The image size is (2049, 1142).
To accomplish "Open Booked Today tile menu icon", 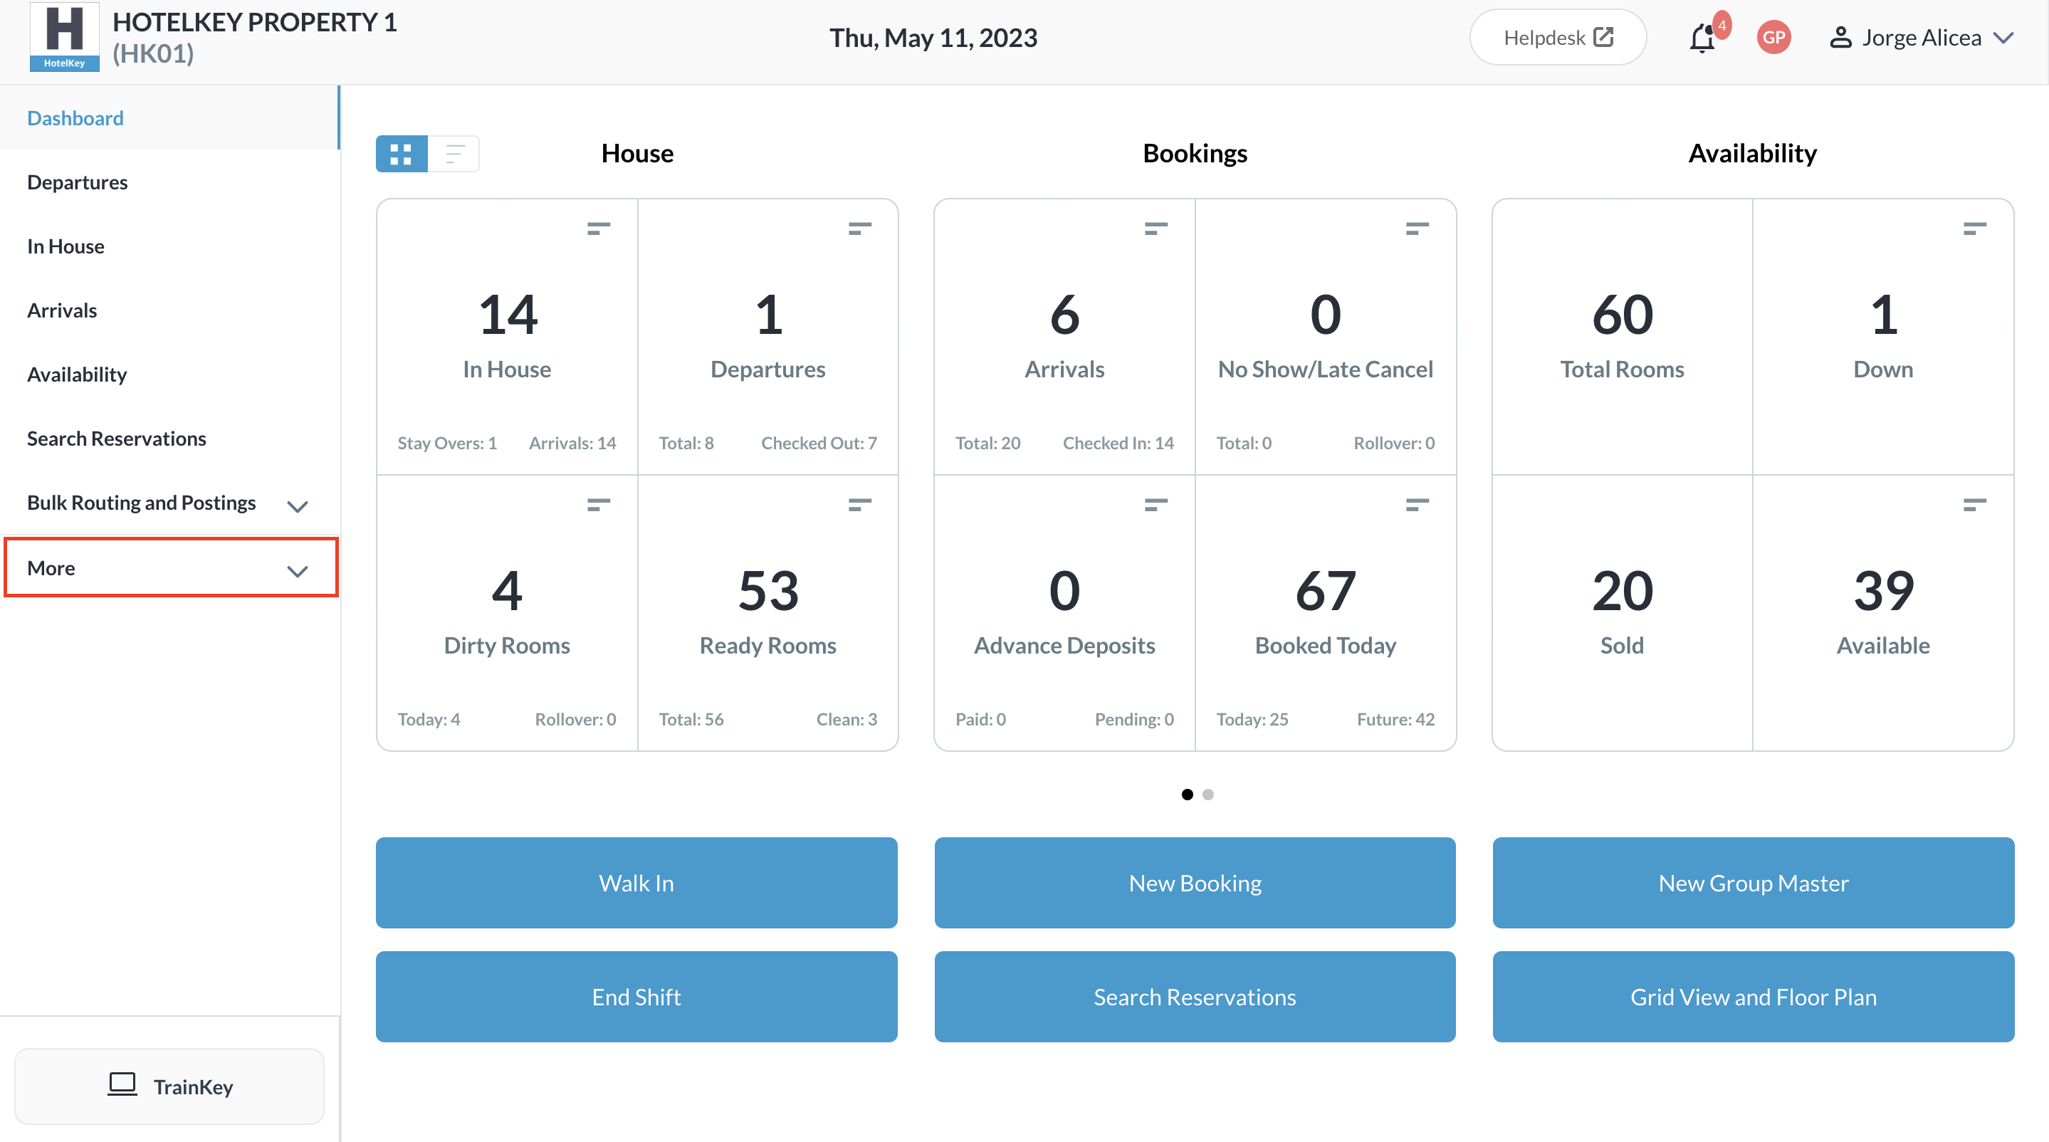I will click(x=1417, y=505).
